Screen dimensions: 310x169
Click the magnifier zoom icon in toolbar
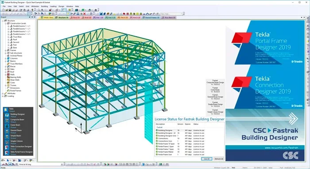point(39,10)
